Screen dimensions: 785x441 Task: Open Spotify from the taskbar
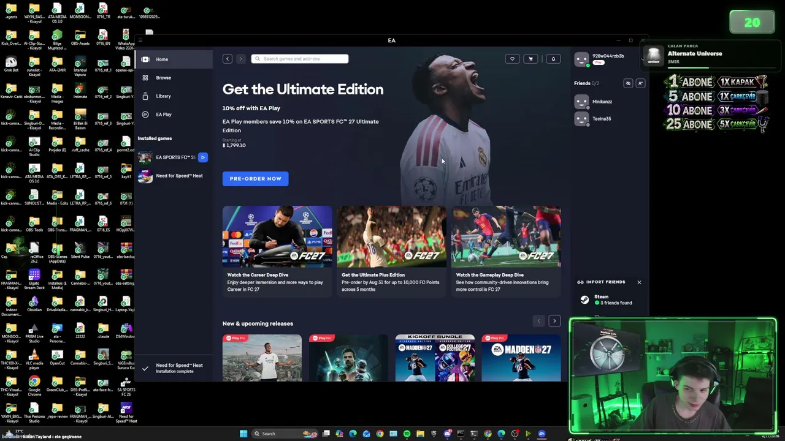pos(407,434)
